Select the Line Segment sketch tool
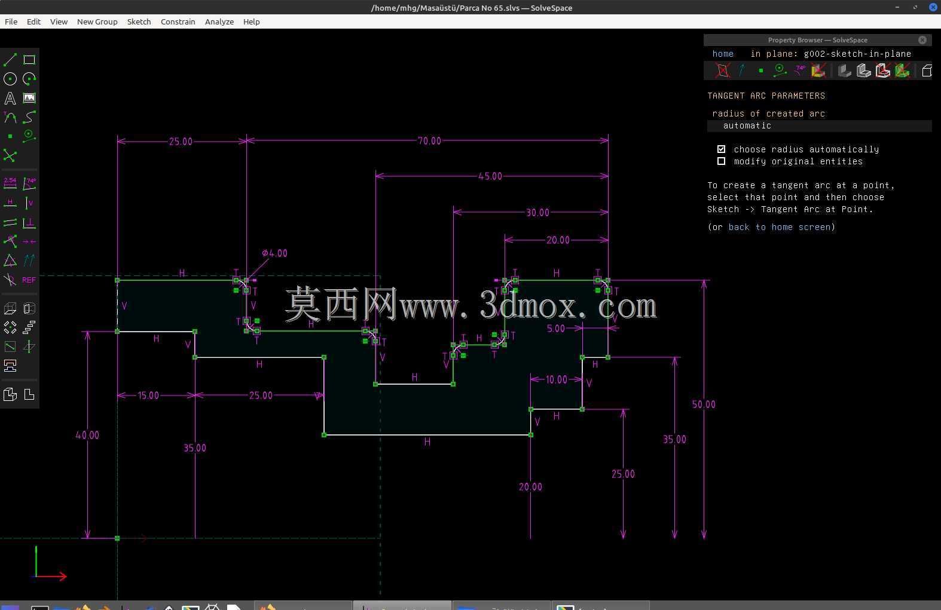The height and width of the screenshot is (610, 941). point(10,60)
